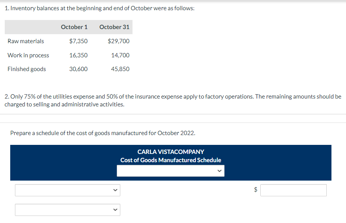
Task: Click the October 1 column header
Action: [74, 27]
